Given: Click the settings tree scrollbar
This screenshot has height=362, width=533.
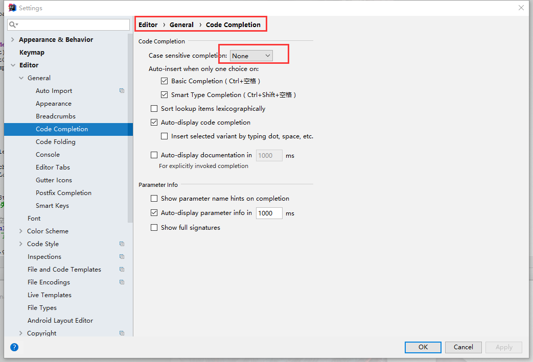Looking at the screenshot, I should tap(130, 128).
